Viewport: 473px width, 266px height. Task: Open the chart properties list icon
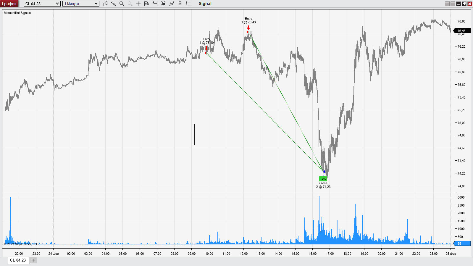(188, 4)
